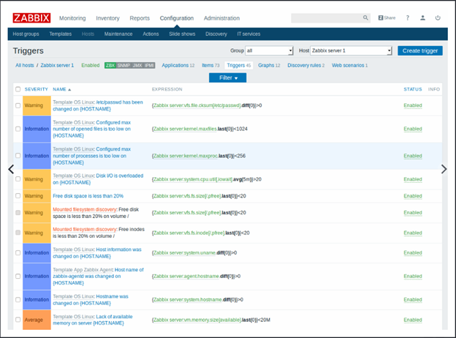Click the top search input field
The width and height of the screenshot is (456, 338).
click(x=327, y=18)
